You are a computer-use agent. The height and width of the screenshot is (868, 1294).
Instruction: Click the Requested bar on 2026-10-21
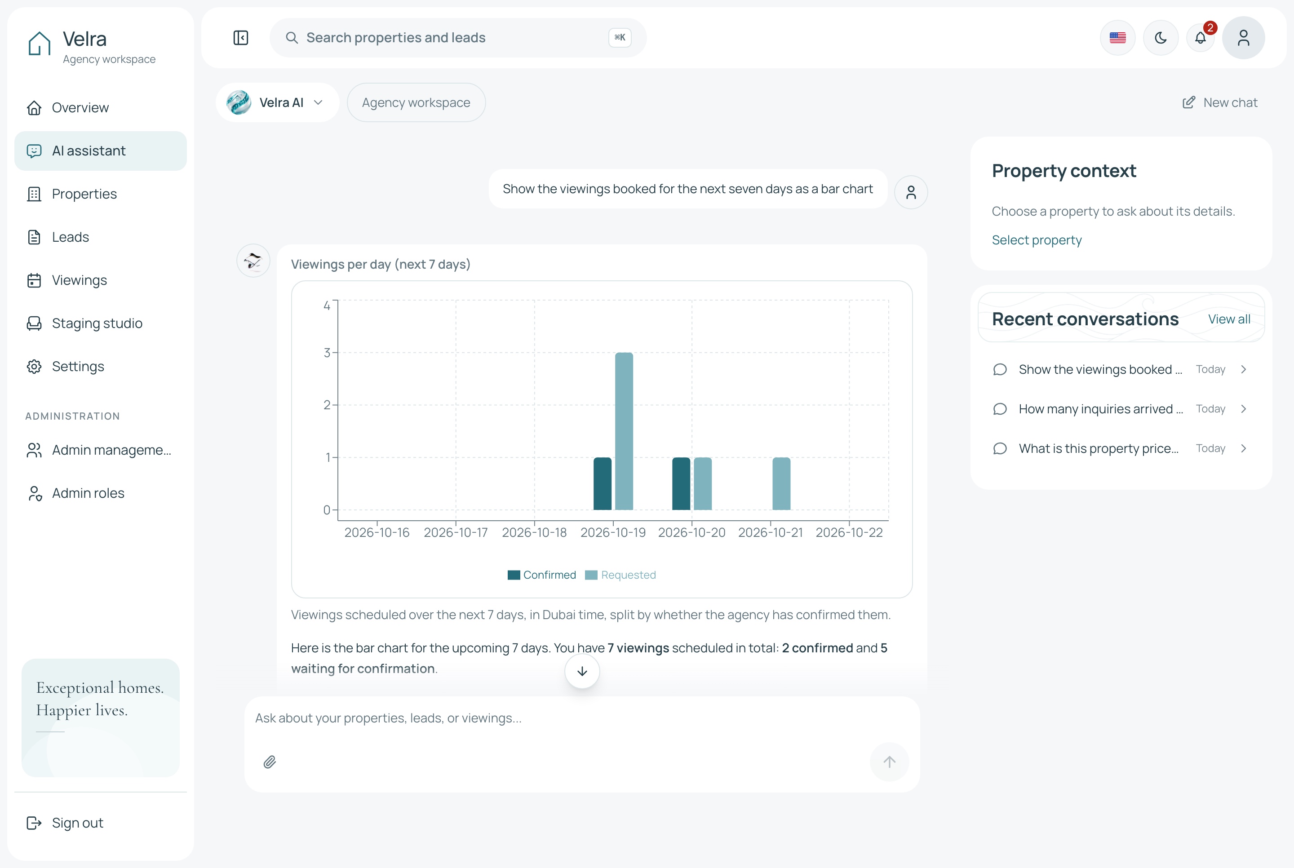pyautogui.click(x=781, y=484)
